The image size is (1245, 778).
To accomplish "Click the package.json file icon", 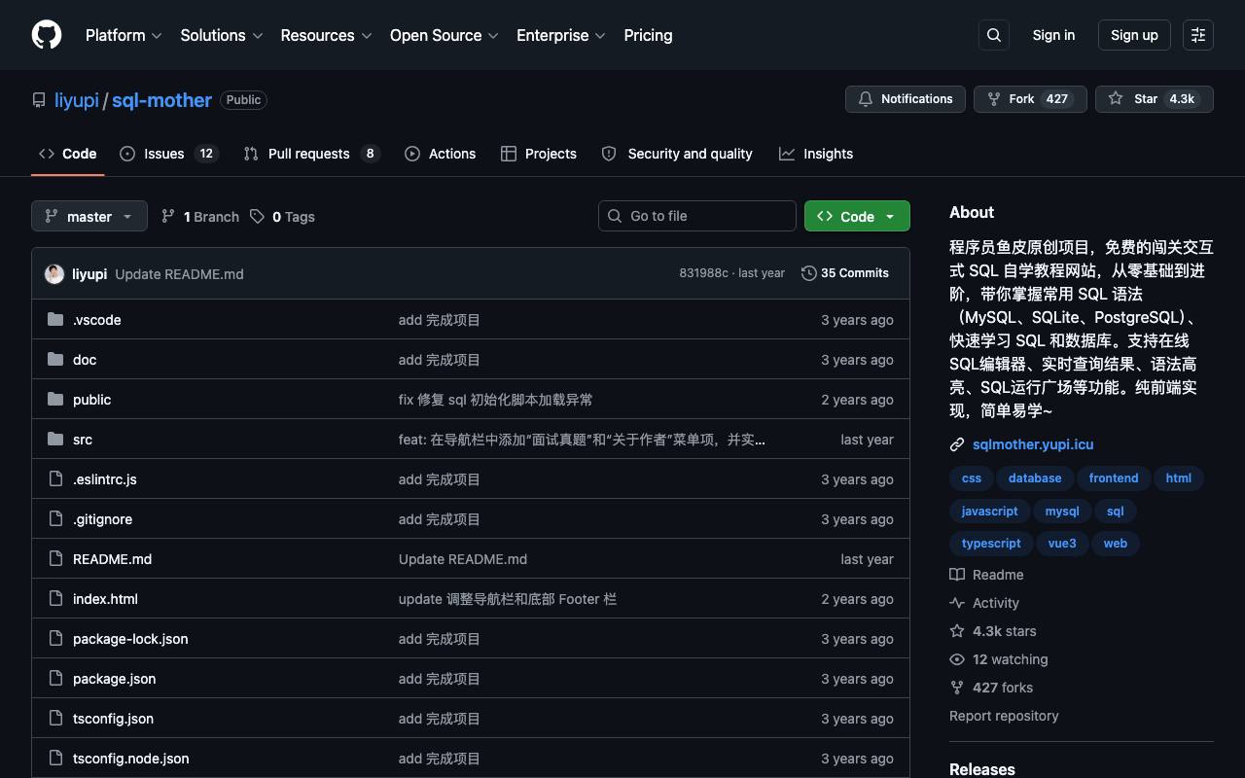I will 55,679.
